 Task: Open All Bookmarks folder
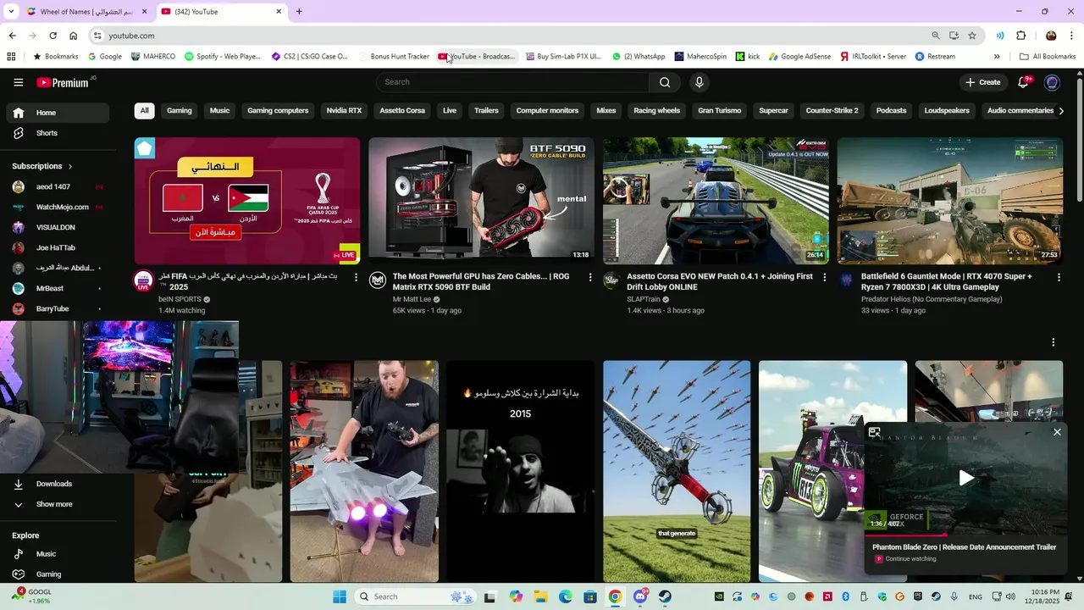[1048, 57]
